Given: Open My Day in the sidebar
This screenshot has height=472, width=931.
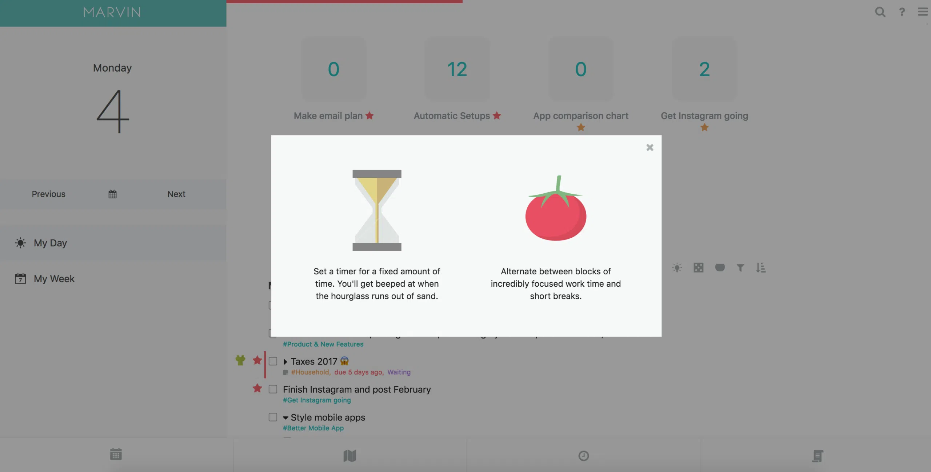Looking at the screenshot, I should [x=50, y=243].
